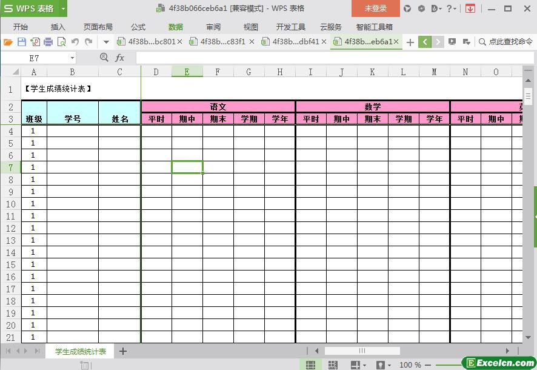Open the 开始 ribbon tab
Image resolution: width=537 pixels, height=370 pixels.
tap(21, 27)
